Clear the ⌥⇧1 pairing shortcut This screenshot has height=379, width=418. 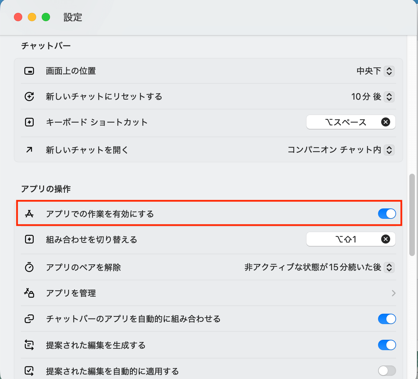(385, 239)
